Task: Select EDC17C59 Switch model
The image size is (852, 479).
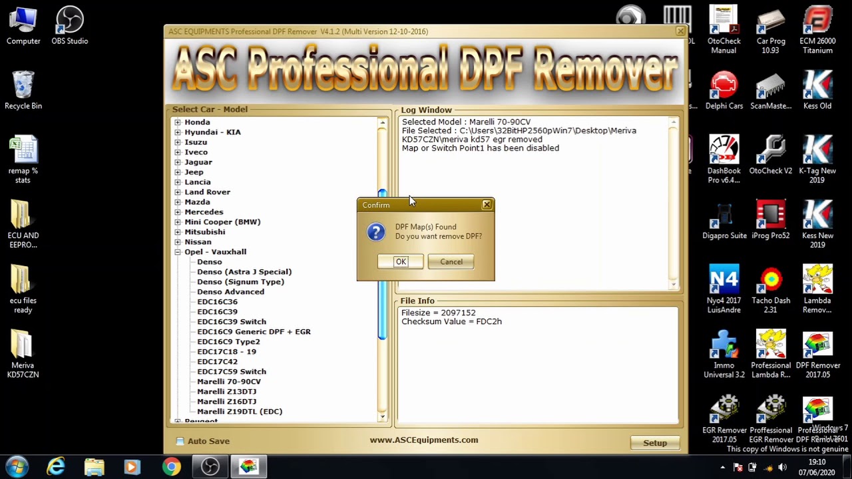Action: tap(232, 372)
